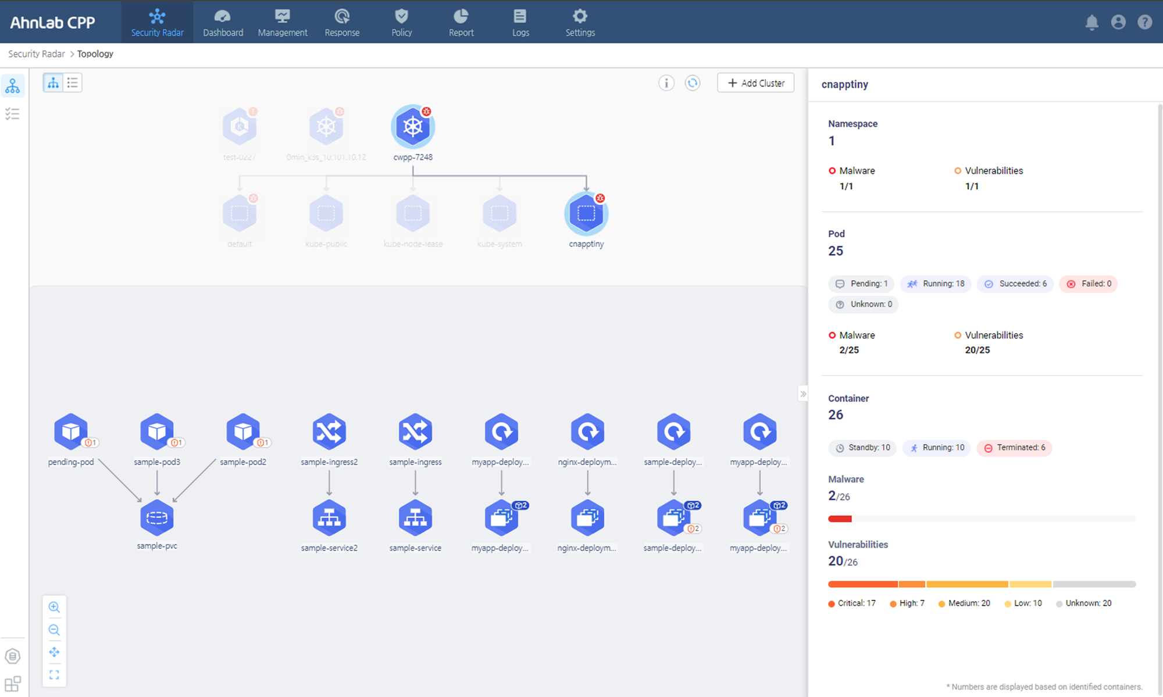1163x697 pixels.
Task: Click the refresh topology icon
Action: tap(692, 83)
